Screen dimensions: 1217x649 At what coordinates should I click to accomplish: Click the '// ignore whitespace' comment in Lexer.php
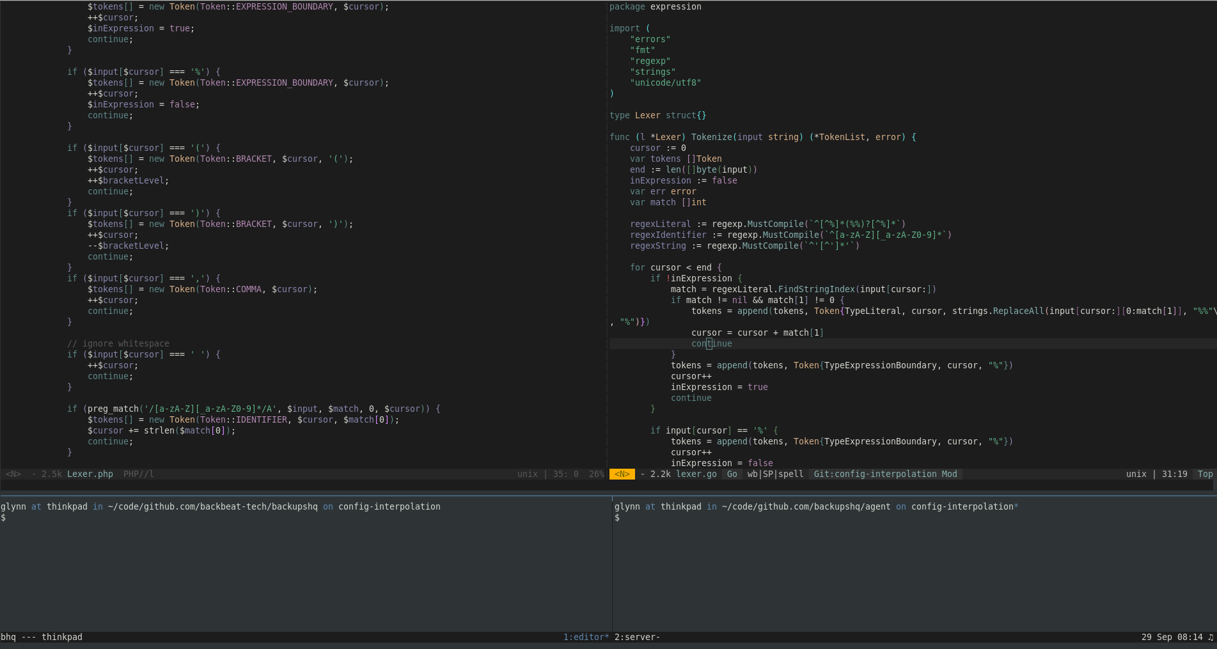coord(118,343)
